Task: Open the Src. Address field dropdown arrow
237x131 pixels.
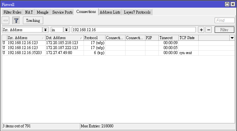Action: (45, 30)
